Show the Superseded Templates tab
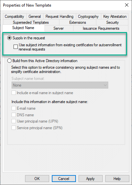Screen dimensions: 132x185 coord(31,22)
